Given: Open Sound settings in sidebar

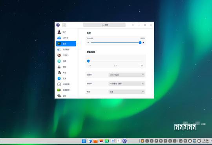Looking at the screenshot, I should (x=66, y=72).
